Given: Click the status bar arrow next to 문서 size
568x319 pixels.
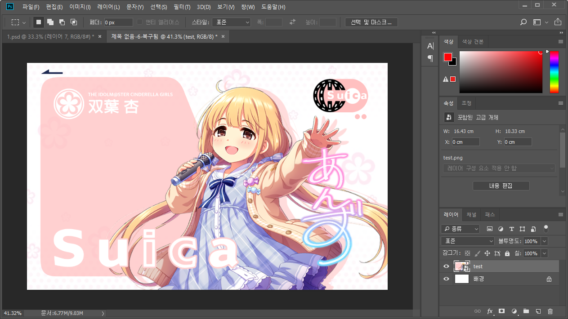Looking at the screenshot, I should pyautogui.click(x=103, y=313).
